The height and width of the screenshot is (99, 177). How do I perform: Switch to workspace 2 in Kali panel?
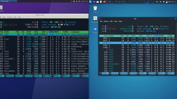(x=116, y=2)
